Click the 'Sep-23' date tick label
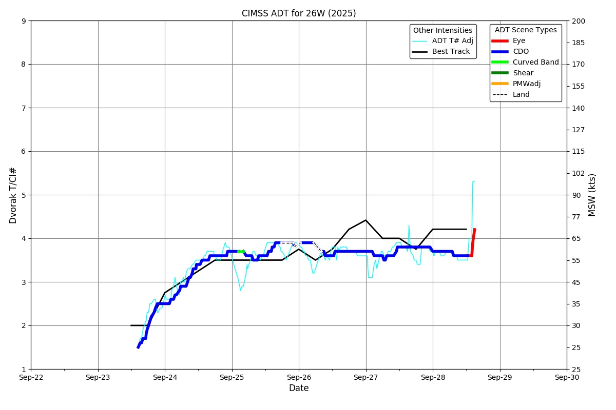The image size is (616, 410). pos(98,378)
